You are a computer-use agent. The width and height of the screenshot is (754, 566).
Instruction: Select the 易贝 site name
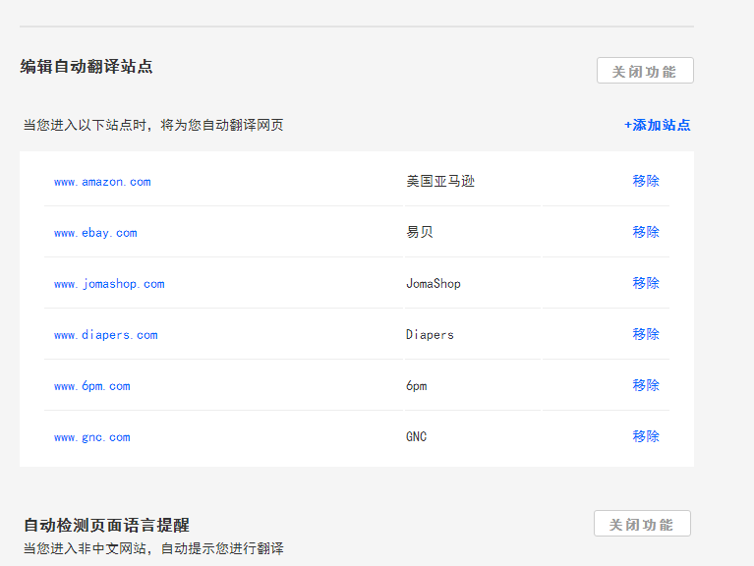pyautogui.click(x=420, y=232)
